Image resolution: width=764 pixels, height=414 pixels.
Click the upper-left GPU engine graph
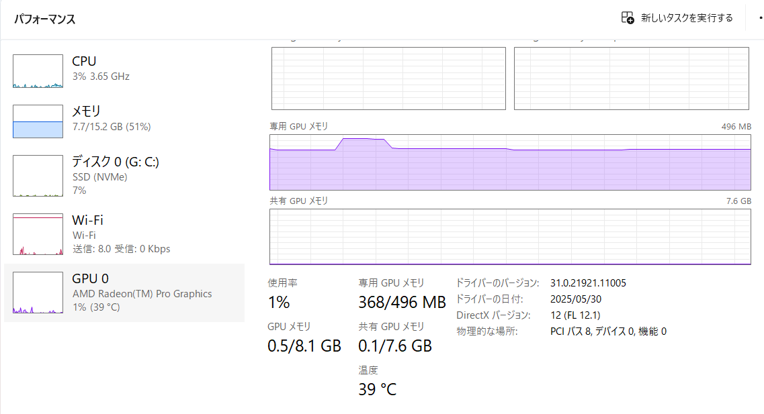pyautogui.click(x=388, y=79)
